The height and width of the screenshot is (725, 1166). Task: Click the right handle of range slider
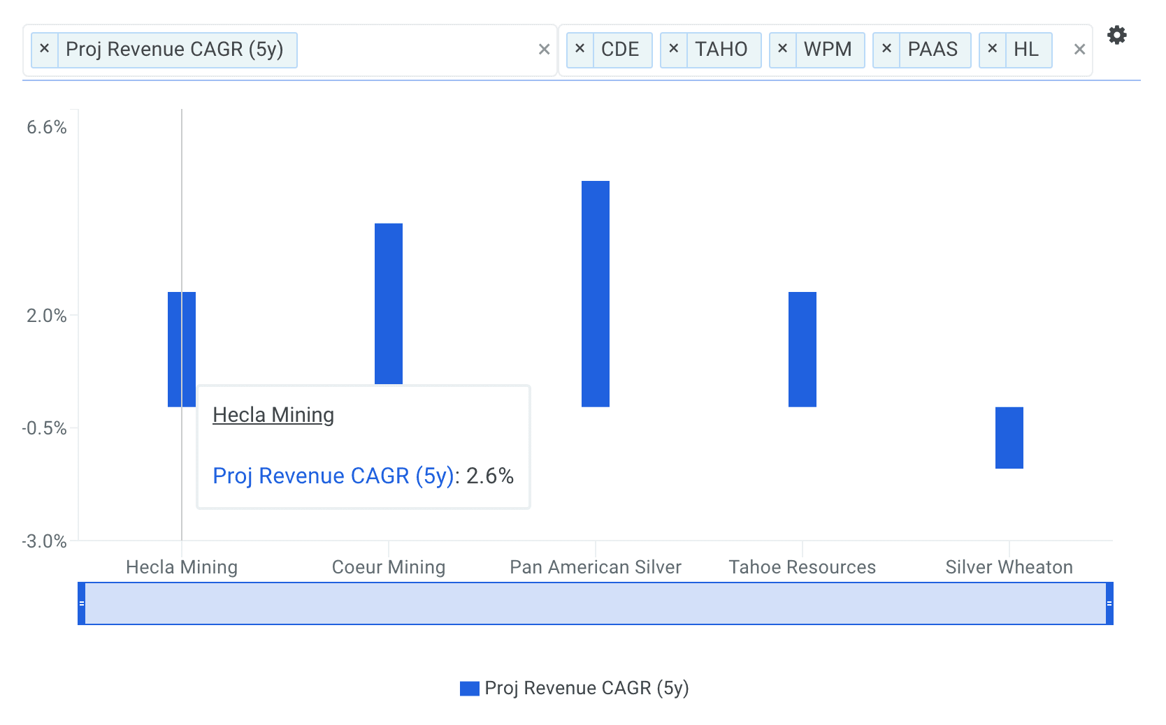click(x=1109, y=603)
